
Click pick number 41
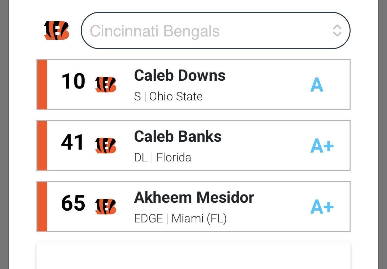(72, 142)
